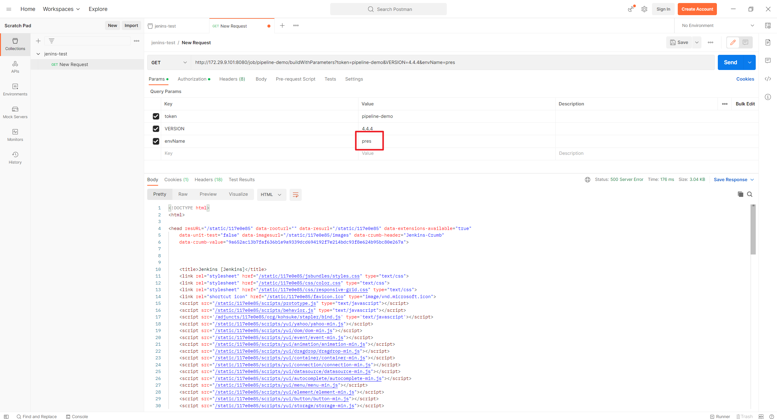This screenshot has width=777, height=419.
Task: Open the help icon in status bar
Action: click(x=772, y=417)
